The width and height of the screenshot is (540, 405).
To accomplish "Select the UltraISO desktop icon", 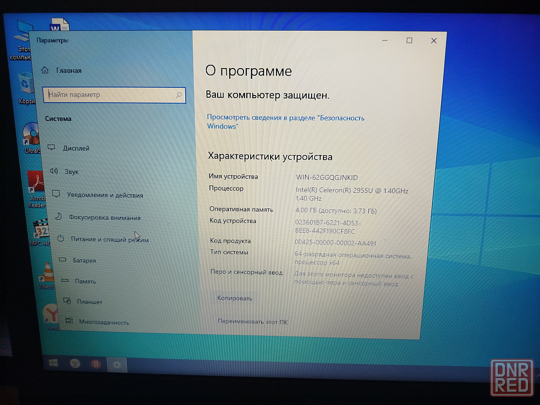I will (x=31, y=138).
